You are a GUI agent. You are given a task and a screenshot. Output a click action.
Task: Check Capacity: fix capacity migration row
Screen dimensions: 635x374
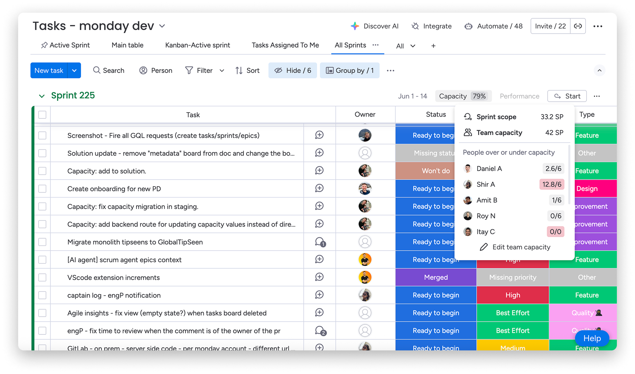(42, 207)
